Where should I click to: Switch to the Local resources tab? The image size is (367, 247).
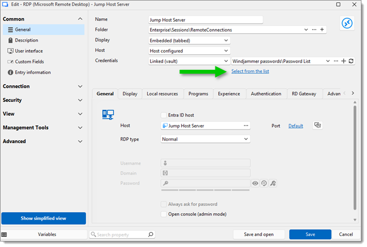click(x=162, y=94)
